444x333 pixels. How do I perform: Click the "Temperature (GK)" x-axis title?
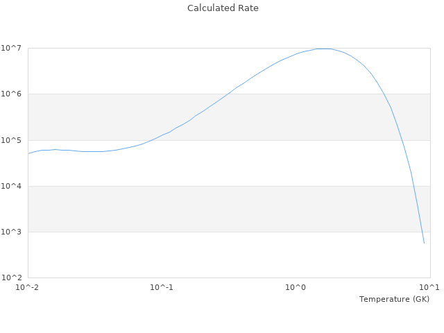394,299
